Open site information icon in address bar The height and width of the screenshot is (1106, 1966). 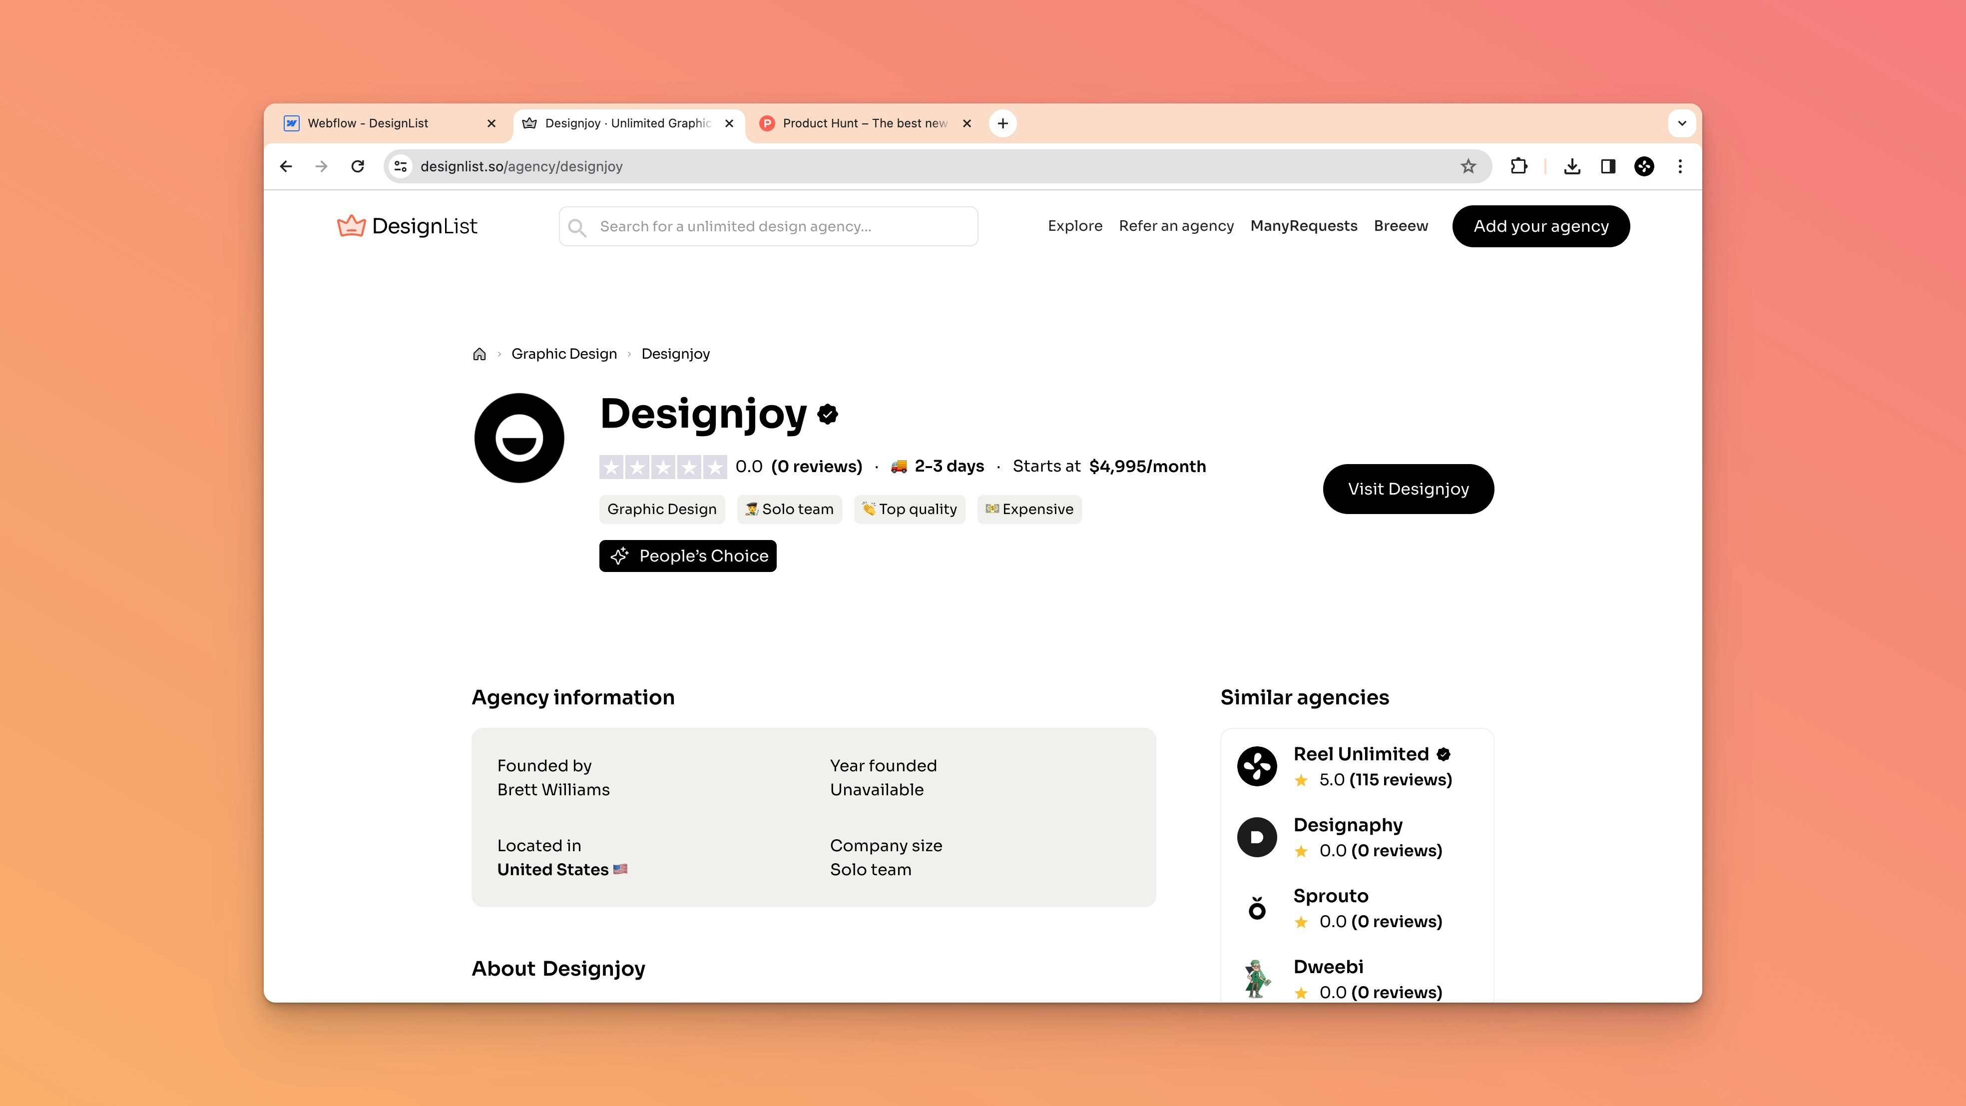(x=401, y=166)
